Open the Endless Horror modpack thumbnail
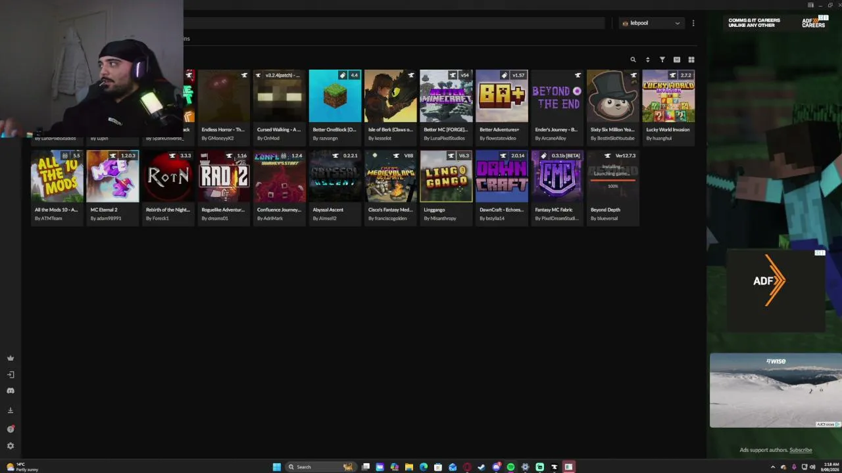This screenshot has height=473, width=842. coord(224,96)
